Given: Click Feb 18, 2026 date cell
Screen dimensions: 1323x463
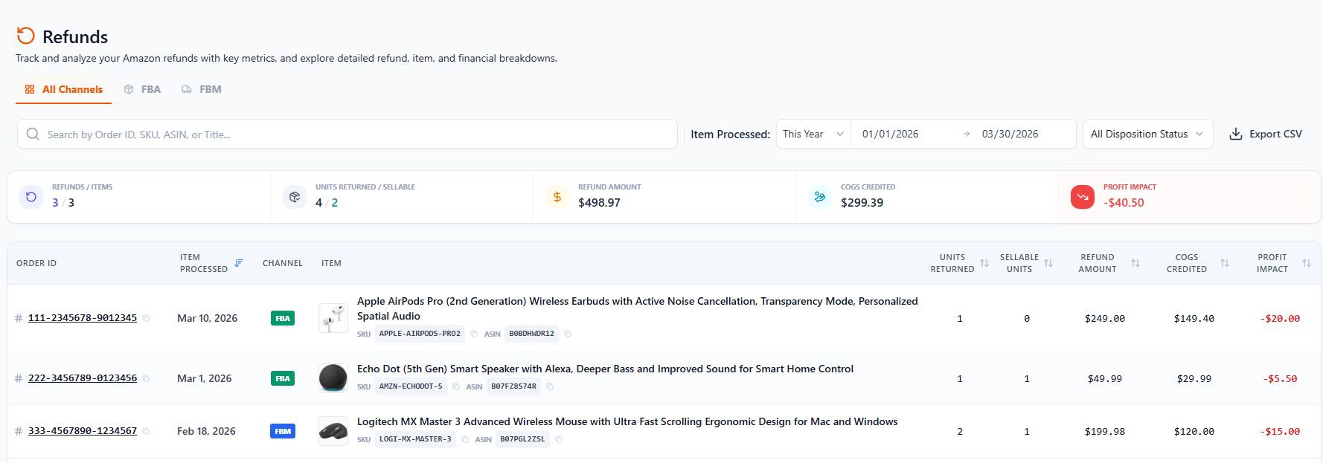Looking at the screenshot, I should [x=206, y=431].
